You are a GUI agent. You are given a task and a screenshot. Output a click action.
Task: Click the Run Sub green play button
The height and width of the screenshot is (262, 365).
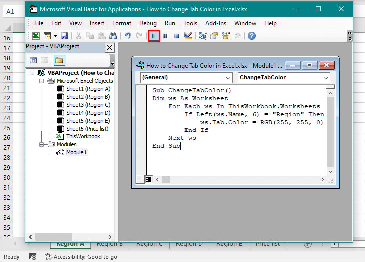154,36
